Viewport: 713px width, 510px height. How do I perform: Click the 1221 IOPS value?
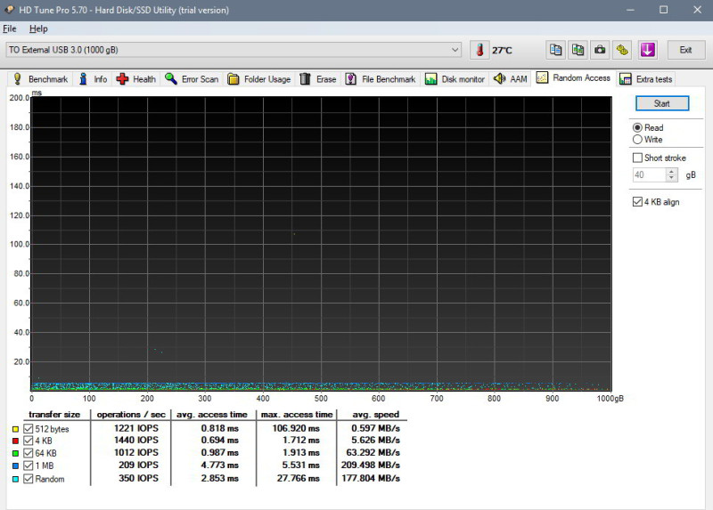coord(136,428)
